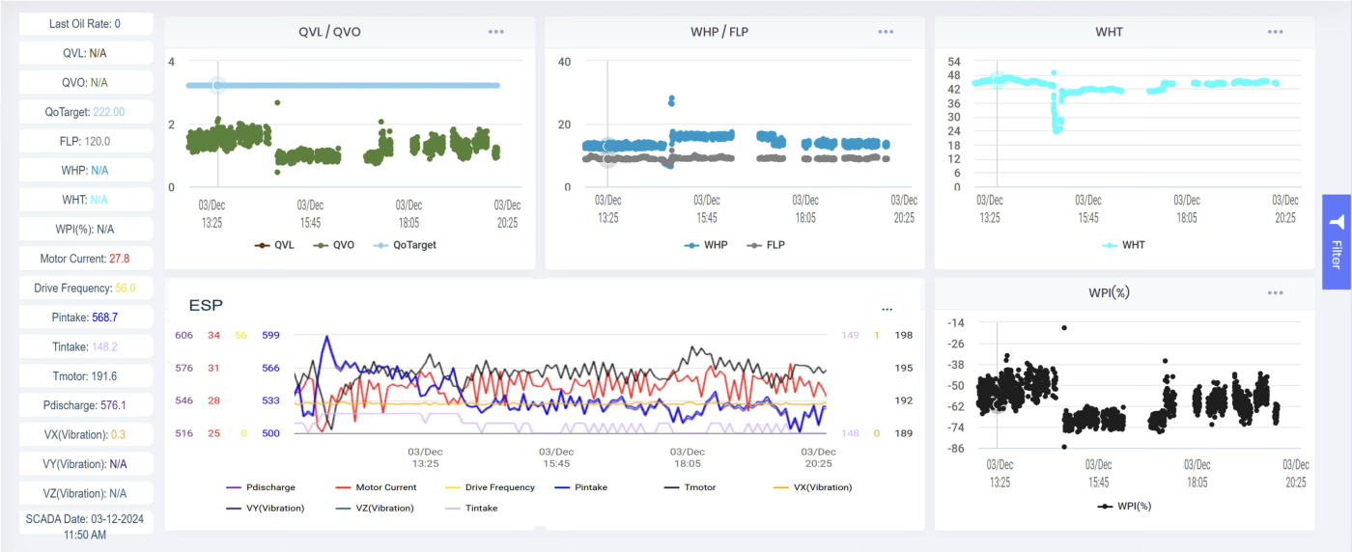
Task: Click the QVL / QVO chart title
Action: pos(329,32)
